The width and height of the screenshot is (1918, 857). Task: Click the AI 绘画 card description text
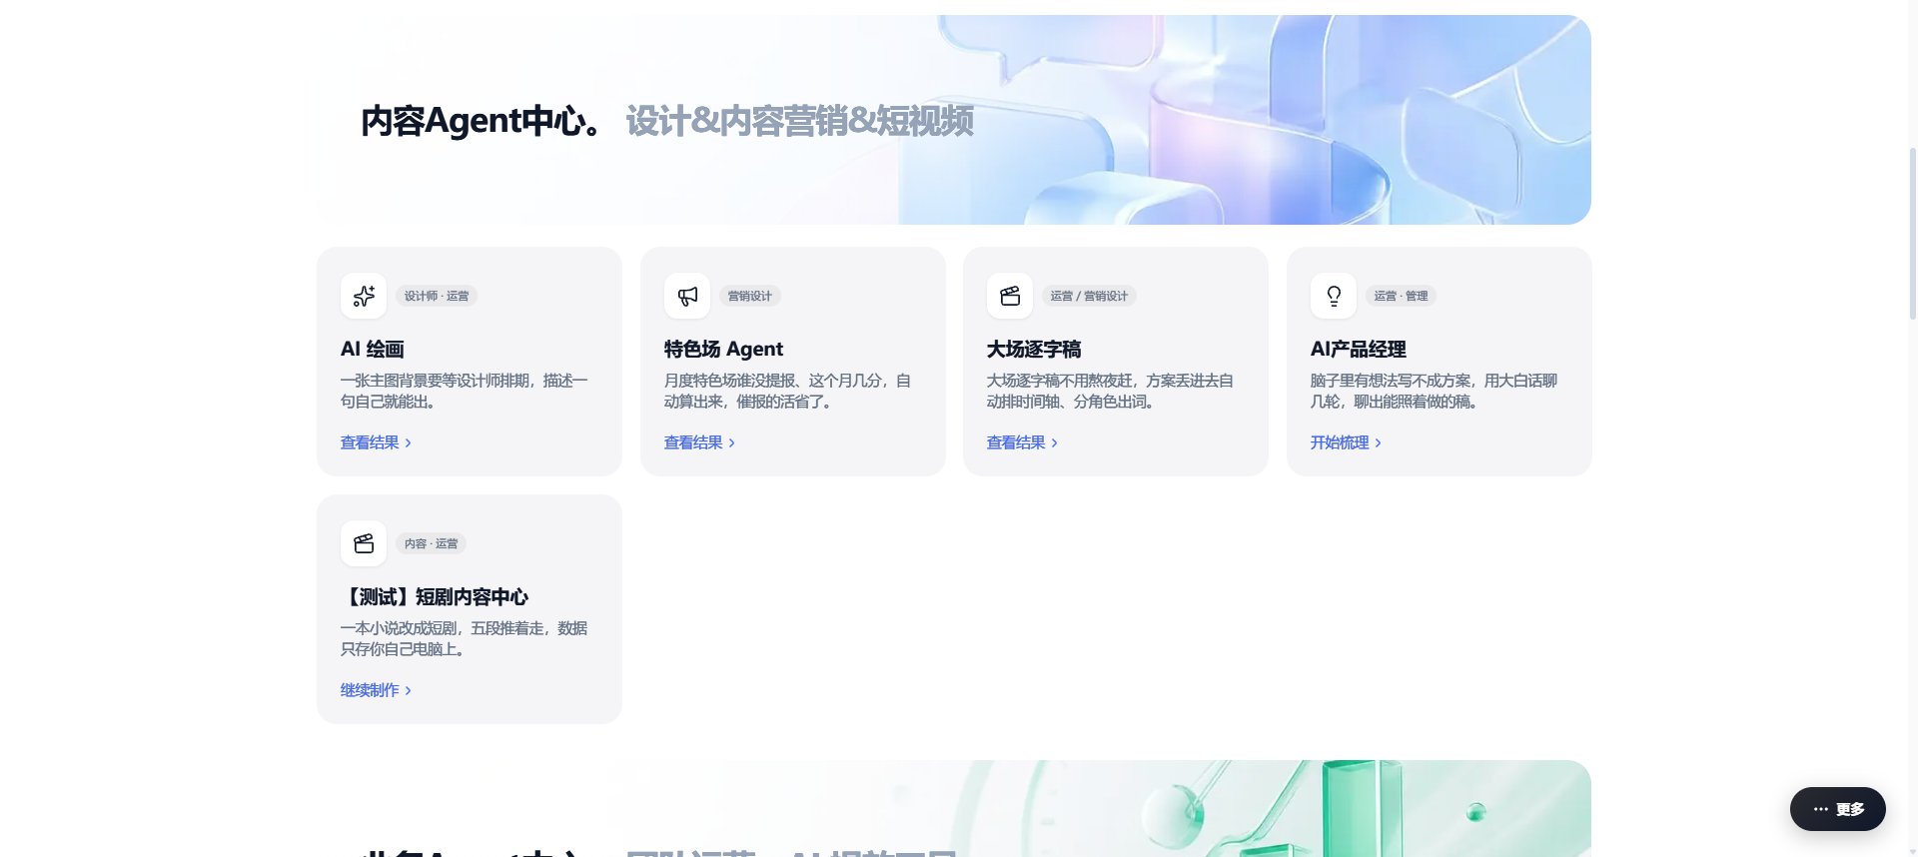[464, 391]
